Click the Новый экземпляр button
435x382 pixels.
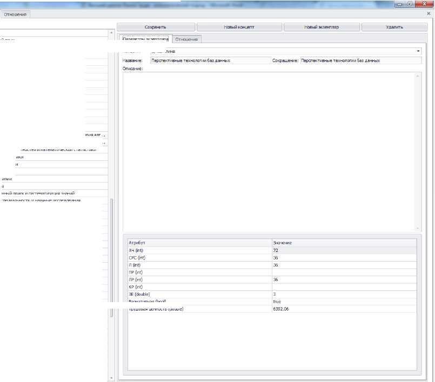point(322,27)
